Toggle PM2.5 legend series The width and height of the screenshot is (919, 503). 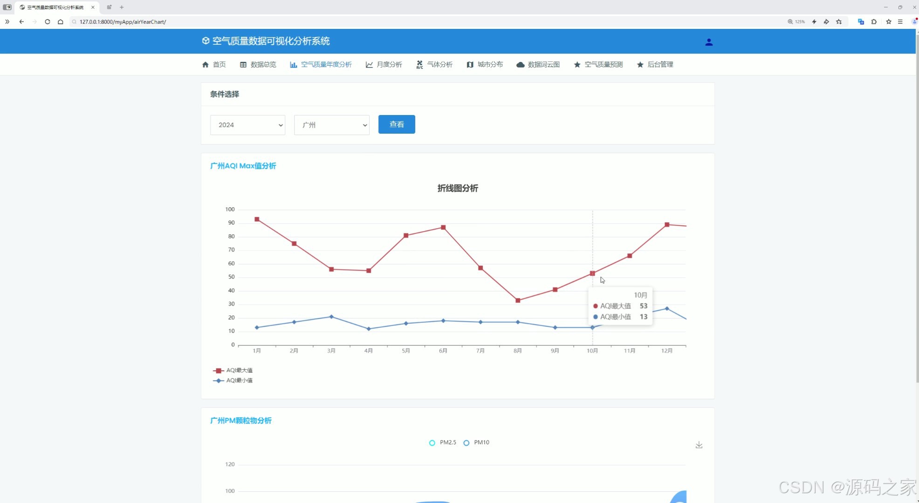point(442,442)
